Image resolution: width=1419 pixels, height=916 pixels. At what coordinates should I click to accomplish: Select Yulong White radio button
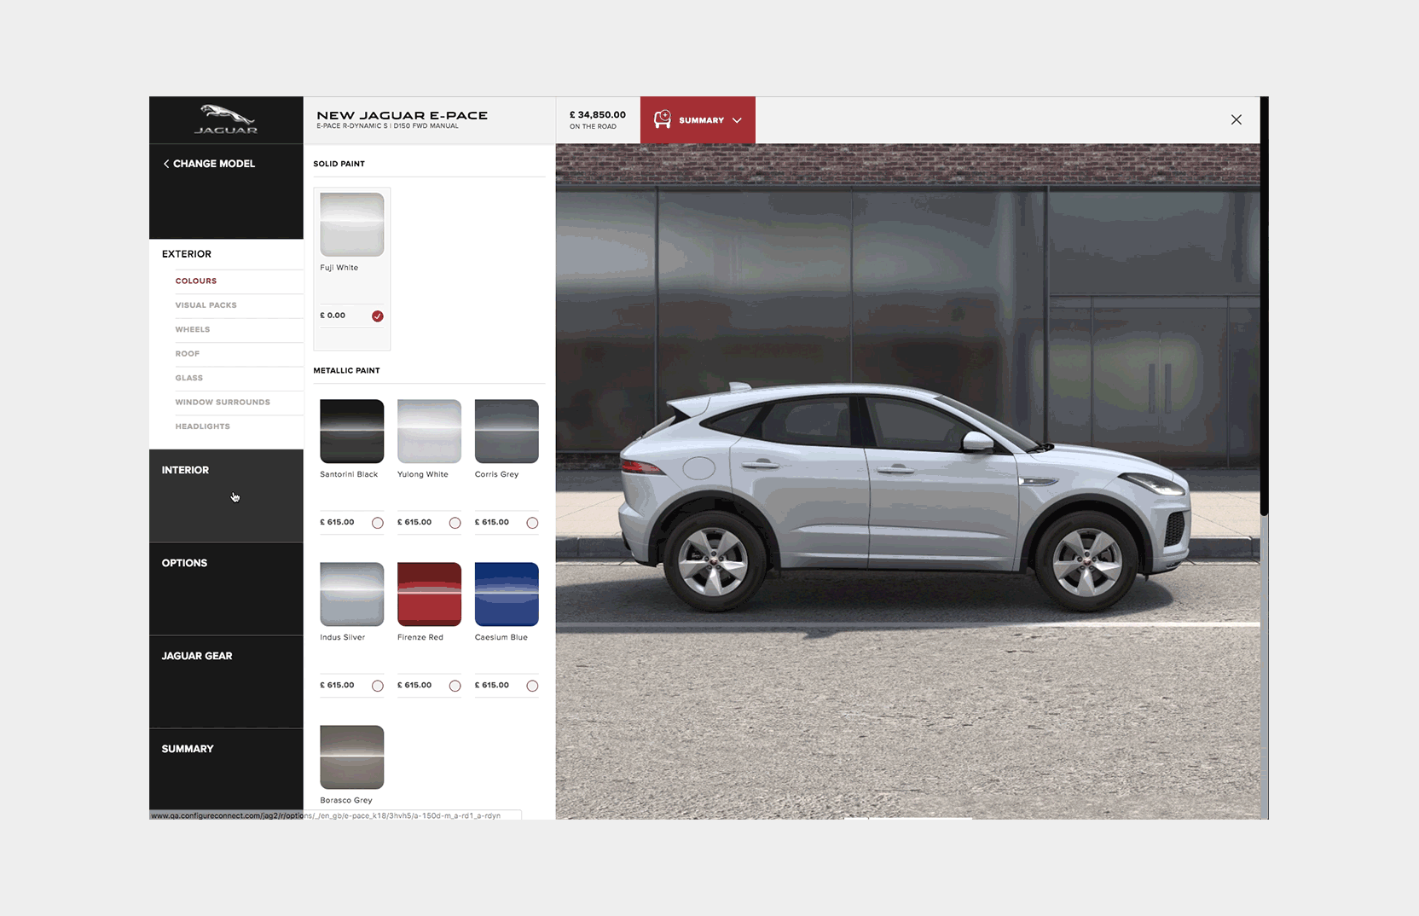click(455, 523)
